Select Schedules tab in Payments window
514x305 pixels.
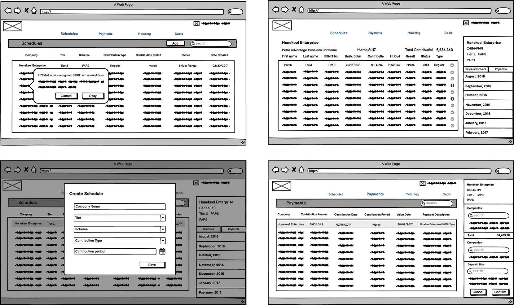pos(336,194)
